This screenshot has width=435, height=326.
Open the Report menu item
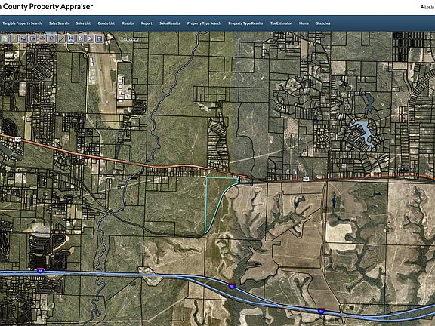147,23
